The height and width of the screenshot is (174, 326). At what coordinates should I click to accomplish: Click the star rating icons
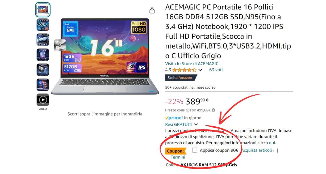[184, 70]
